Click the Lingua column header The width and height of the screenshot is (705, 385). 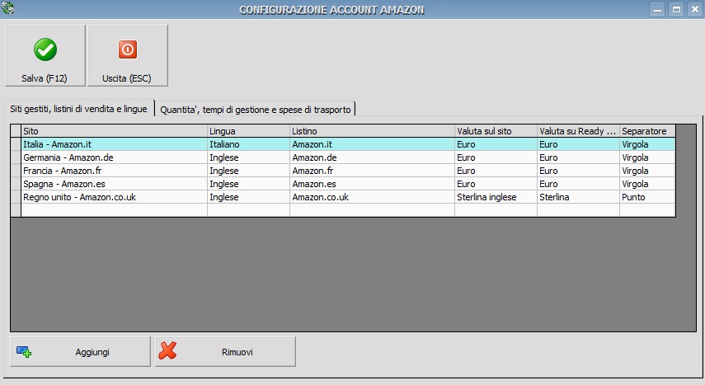pos(248,131)
